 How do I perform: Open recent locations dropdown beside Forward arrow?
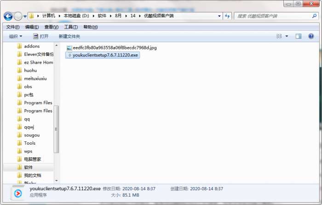25,16
